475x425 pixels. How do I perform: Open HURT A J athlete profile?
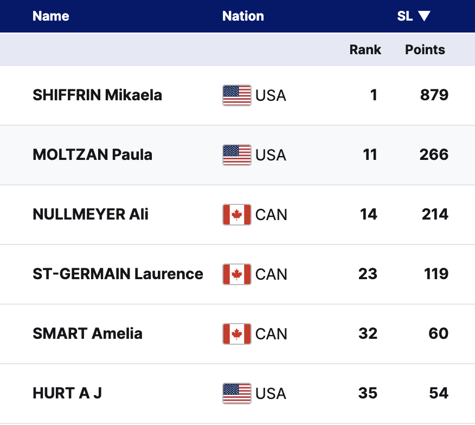[x=67, y=394]
